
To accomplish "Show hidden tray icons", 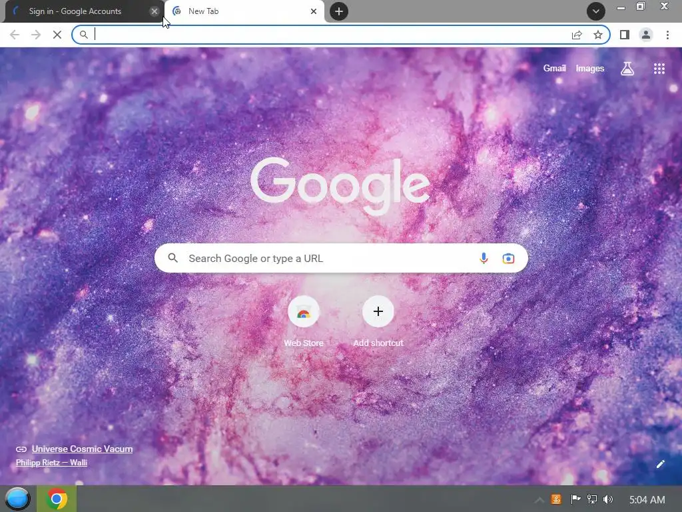I will click(539, 500).
